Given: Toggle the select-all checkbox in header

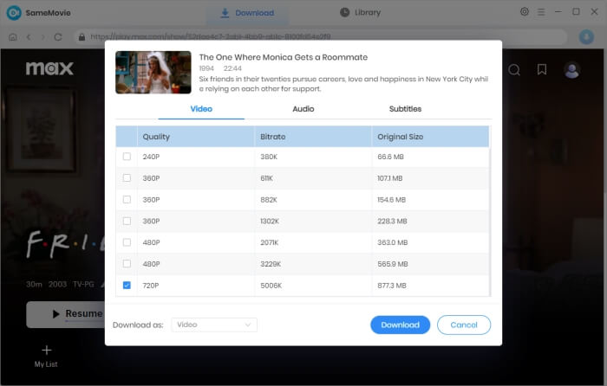Looking at the screenshot, I should [127, 137].
